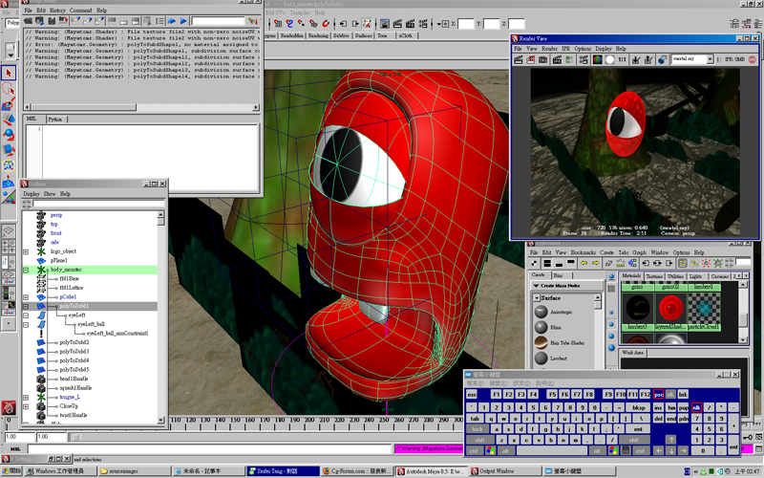764x478 pixels.
Task: Click the MEL command line input field
Action: click(x=209, y=448)
